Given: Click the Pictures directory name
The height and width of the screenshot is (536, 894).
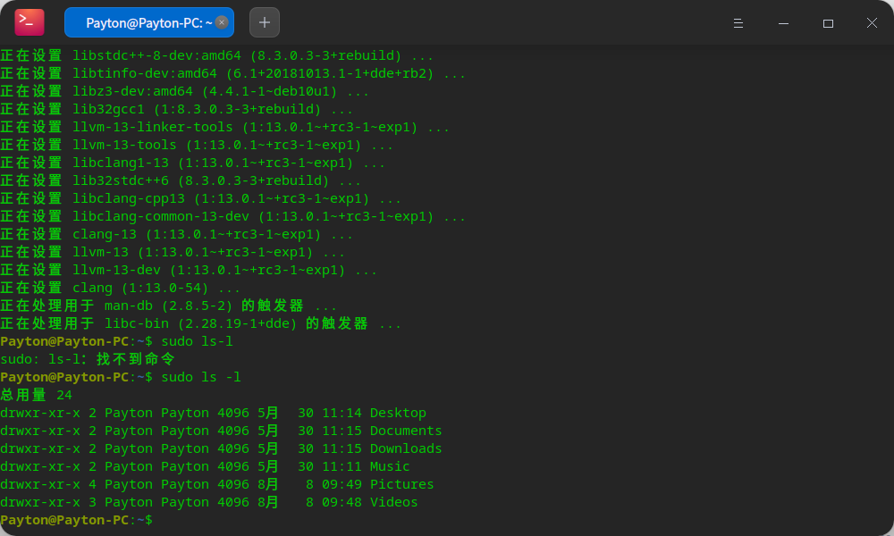Looking at the screenshot, I should click(402, 484).
